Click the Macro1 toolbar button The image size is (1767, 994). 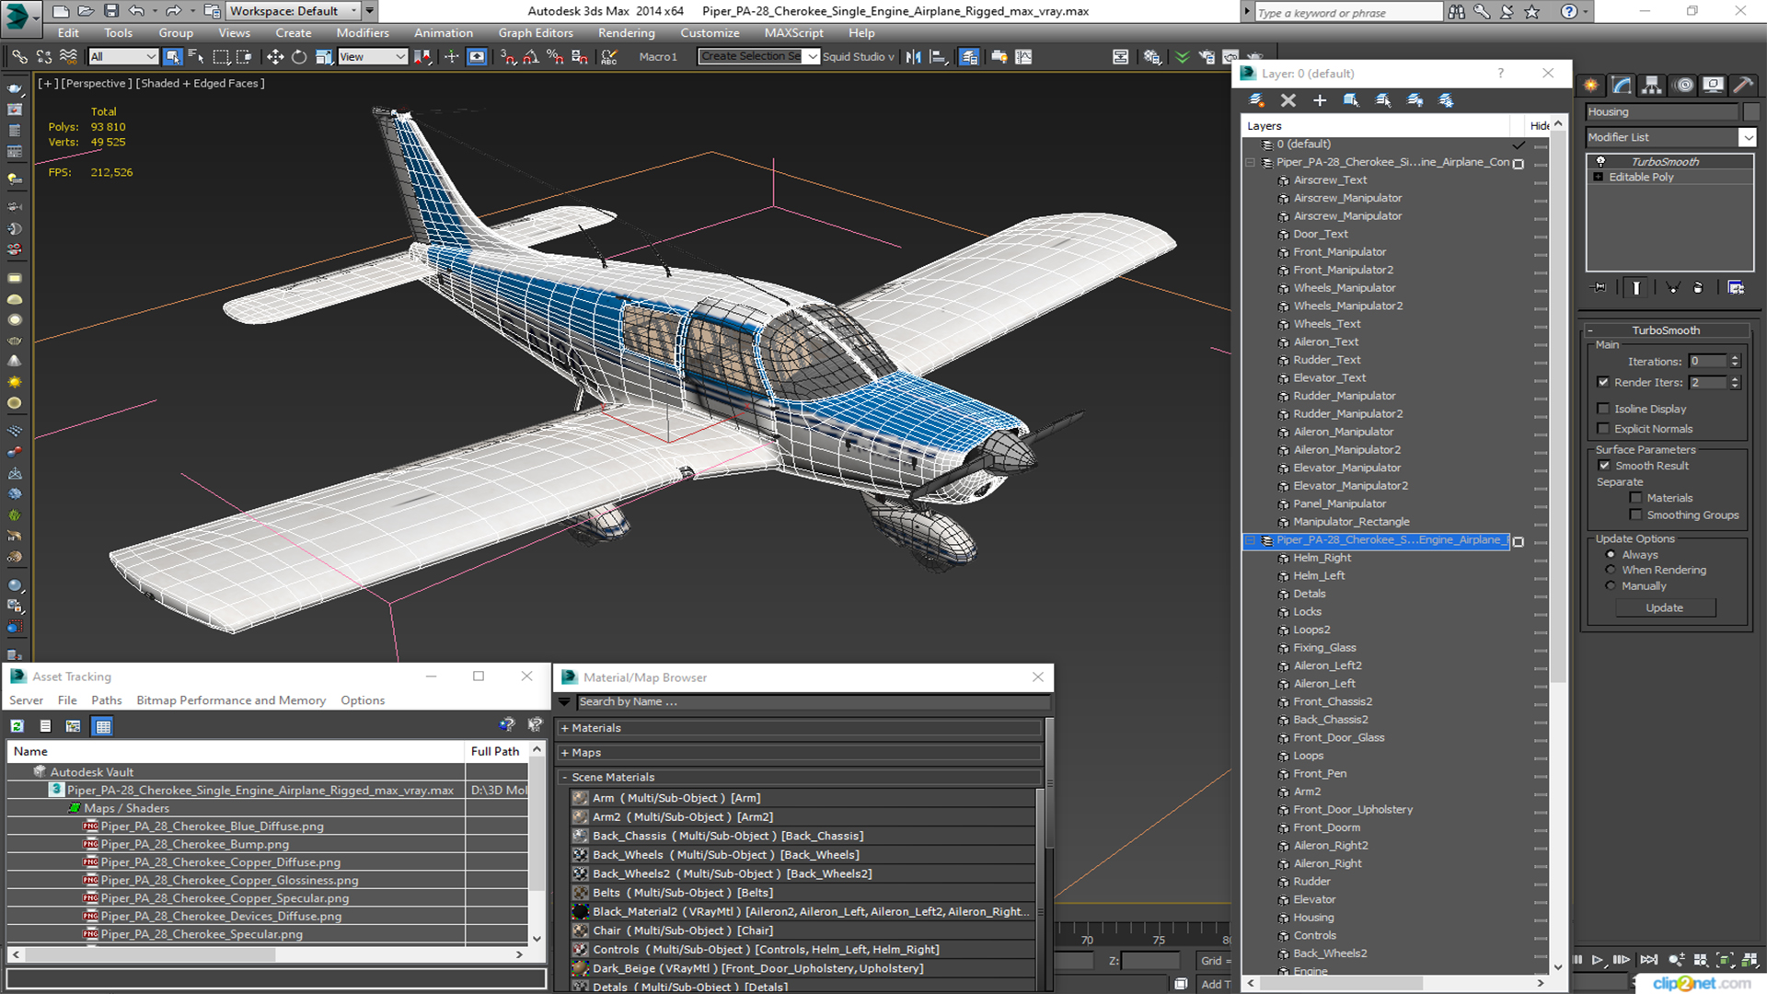pos(658,57)
